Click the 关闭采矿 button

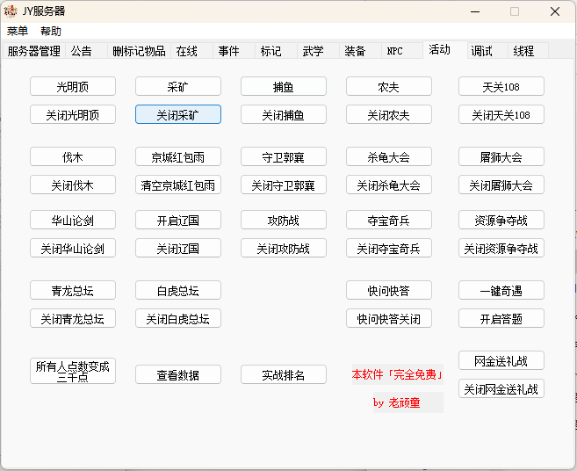pos(177,115)
